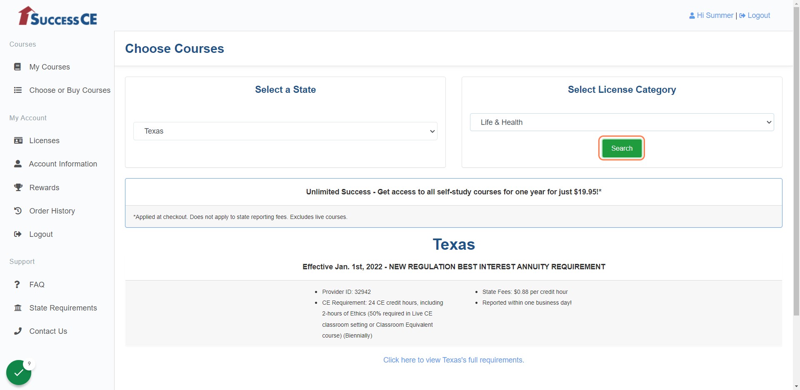
Task: Open the Rewards page
Action: pos(45,187)
